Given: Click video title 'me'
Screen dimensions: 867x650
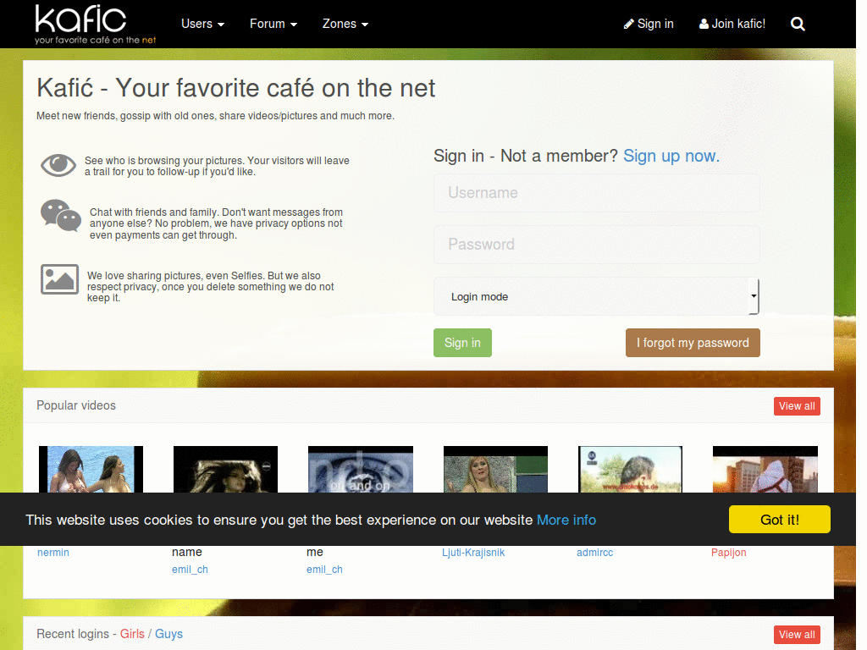Looking at the screenshot, I should pyautogui.click(x=315, y=552).
